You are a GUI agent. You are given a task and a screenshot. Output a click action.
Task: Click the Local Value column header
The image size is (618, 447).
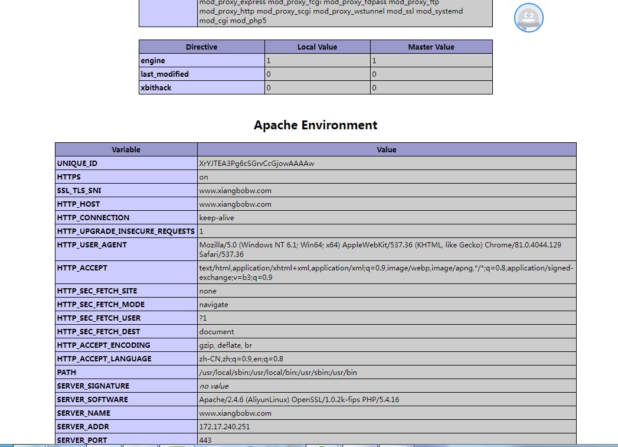click(318, 47)
